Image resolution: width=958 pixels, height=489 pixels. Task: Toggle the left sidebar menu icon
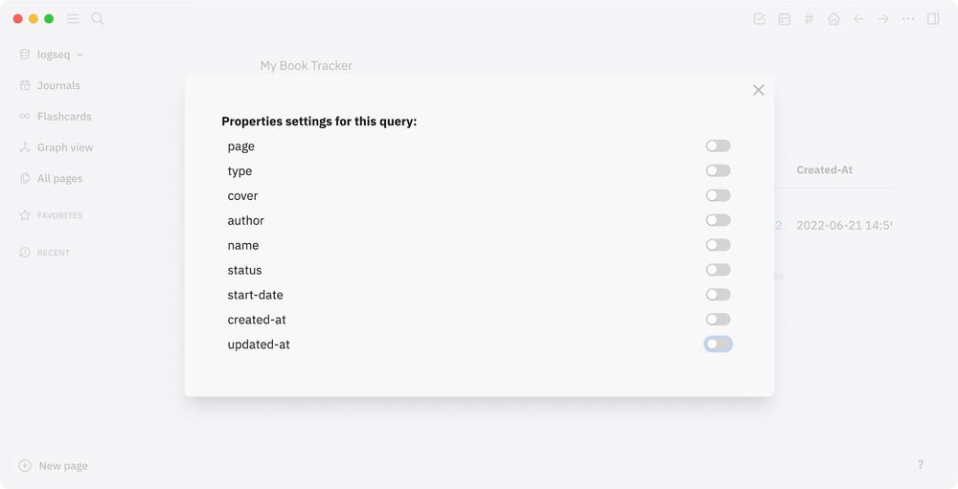(x=73, y=19)
